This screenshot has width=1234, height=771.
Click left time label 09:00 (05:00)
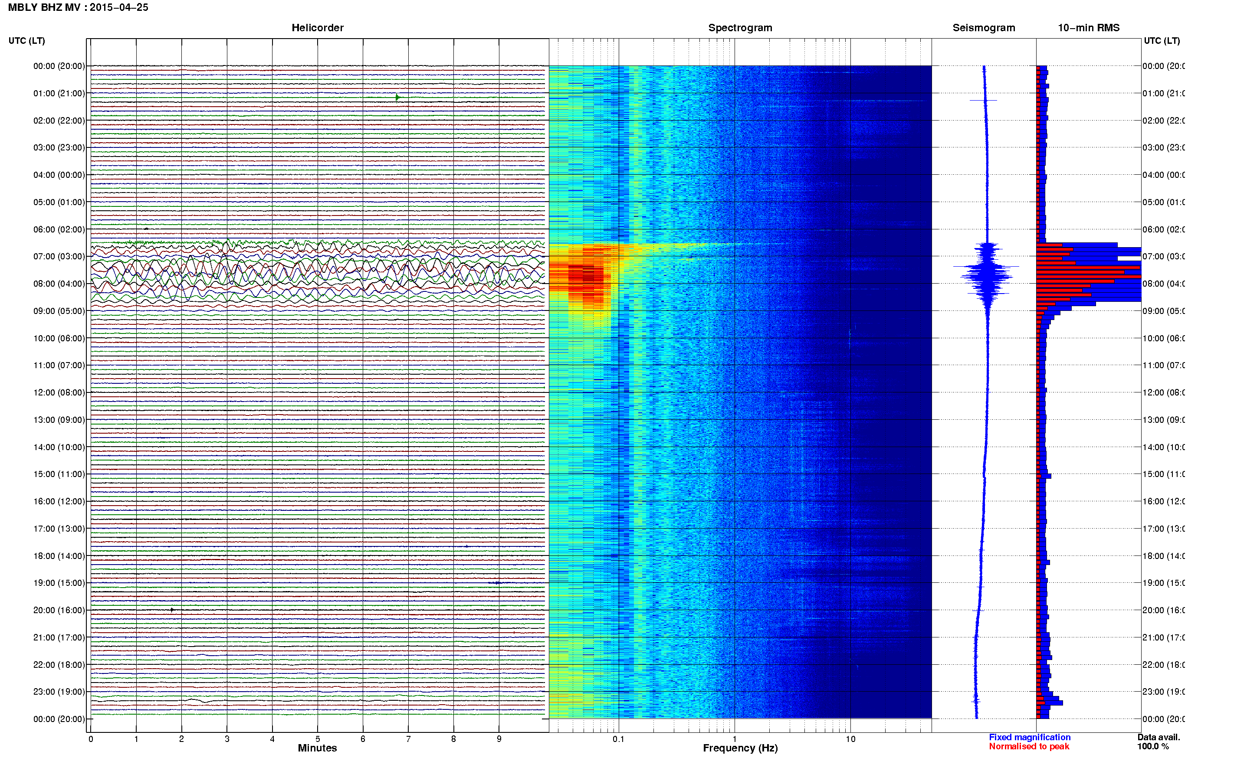coord(59,311)
